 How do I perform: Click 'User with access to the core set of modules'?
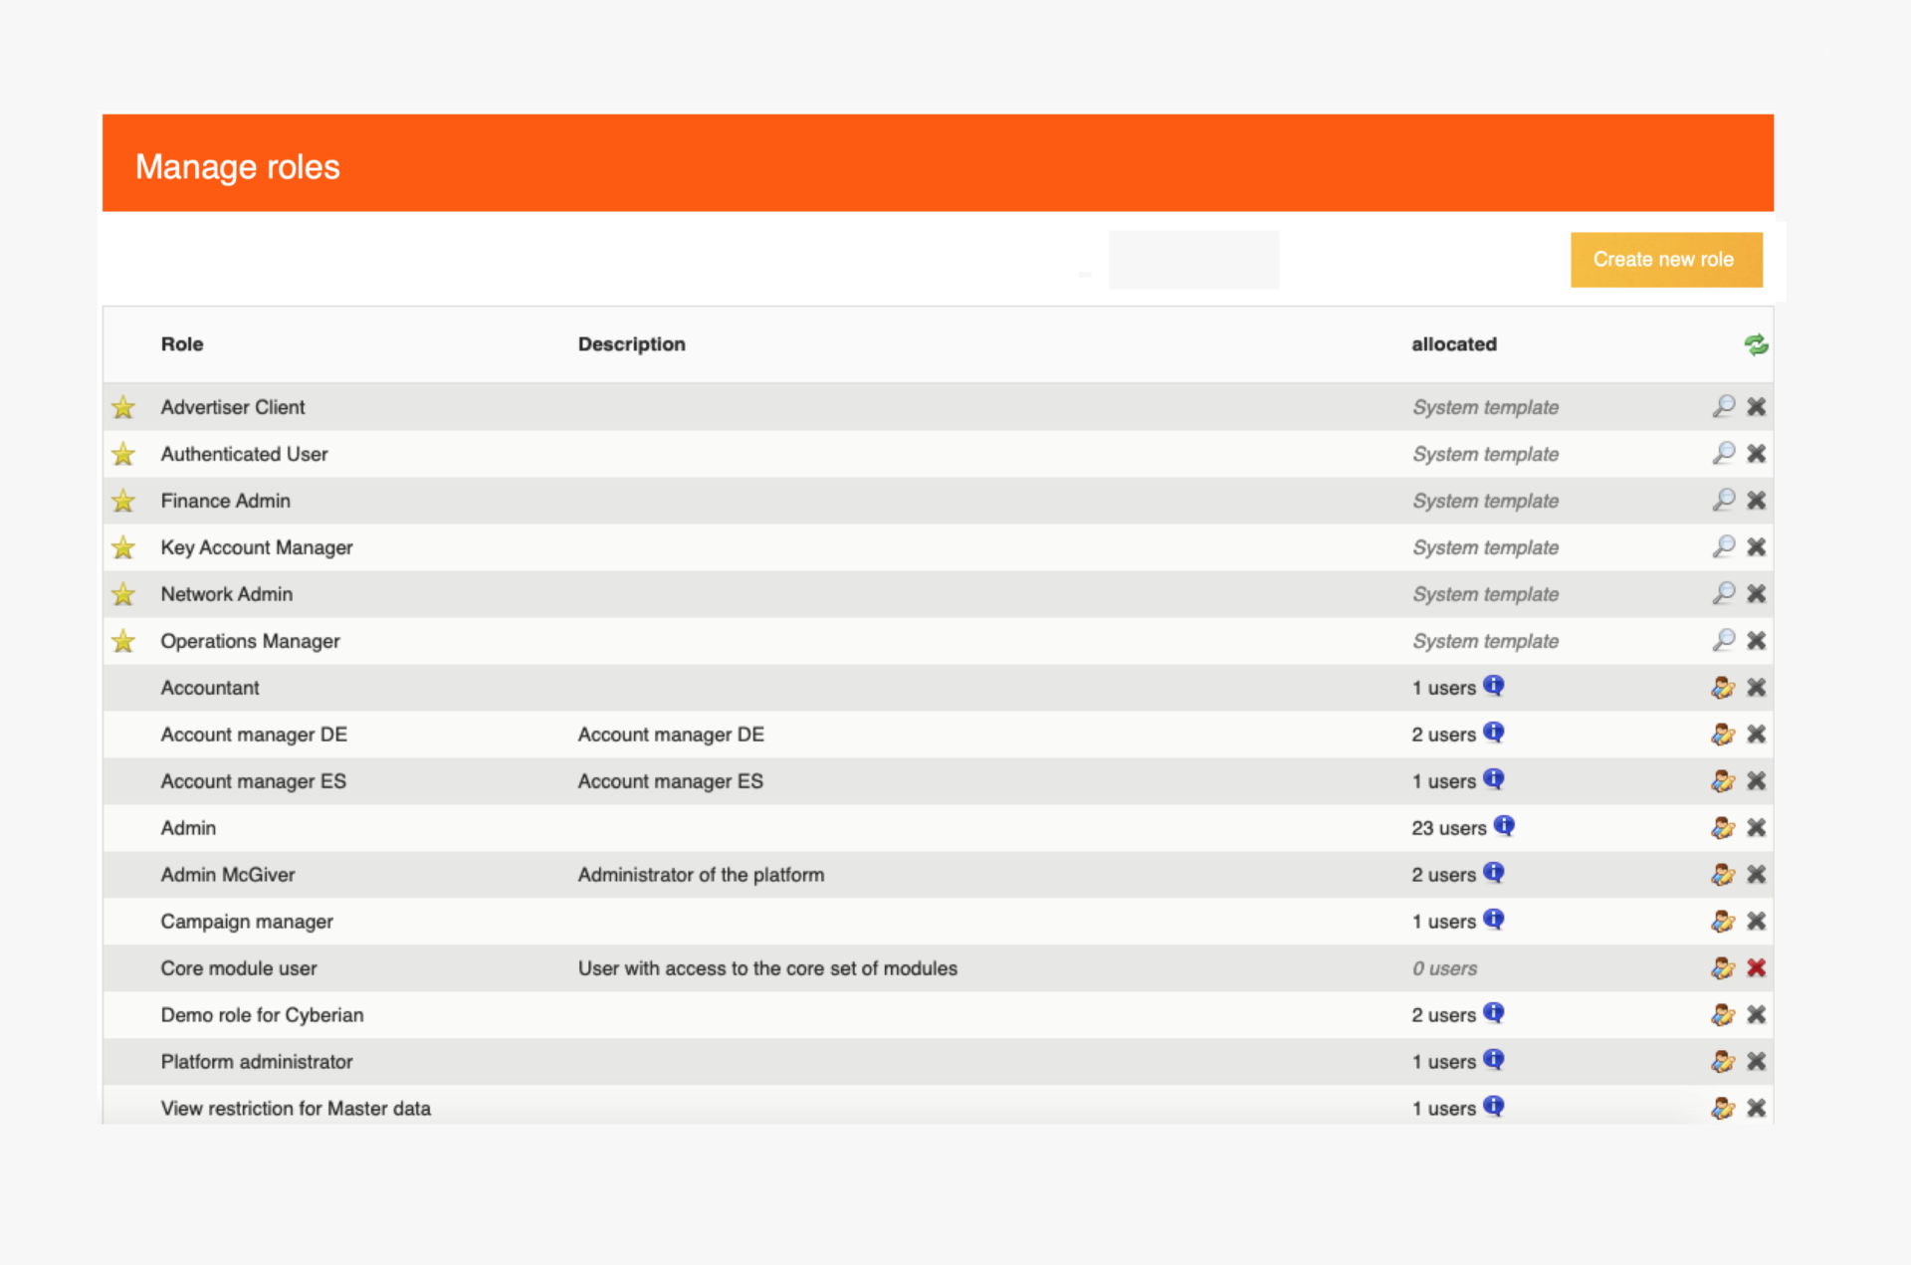click(x=767, y=968)
